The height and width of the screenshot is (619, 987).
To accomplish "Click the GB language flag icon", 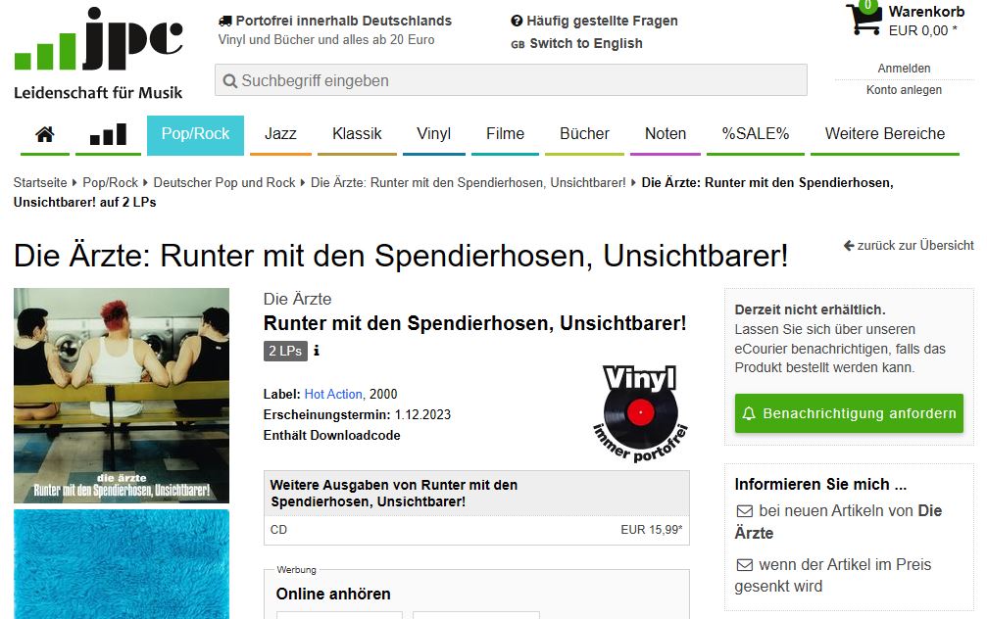I will [x=518, y=45].
